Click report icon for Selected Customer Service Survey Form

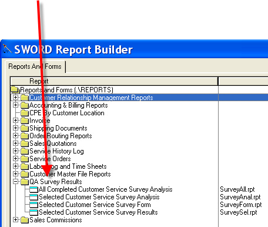coord(33,205)
